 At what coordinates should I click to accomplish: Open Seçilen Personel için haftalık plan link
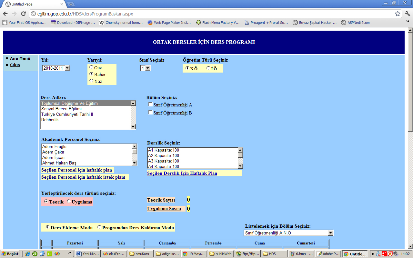click(x=76, y=170)
